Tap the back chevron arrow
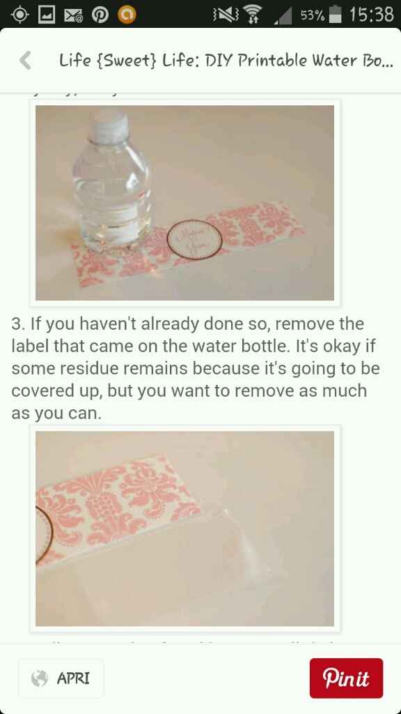 26,60
